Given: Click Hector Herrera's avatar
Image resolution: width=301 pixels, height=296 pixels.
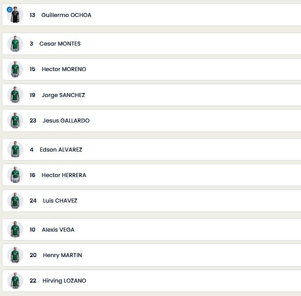Looking at the screenshot, I should [15, 175].
